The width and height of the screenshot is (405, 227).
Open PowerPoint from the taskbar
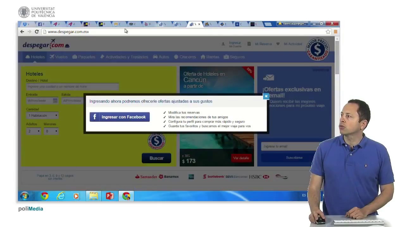click(x=110, y=196)
